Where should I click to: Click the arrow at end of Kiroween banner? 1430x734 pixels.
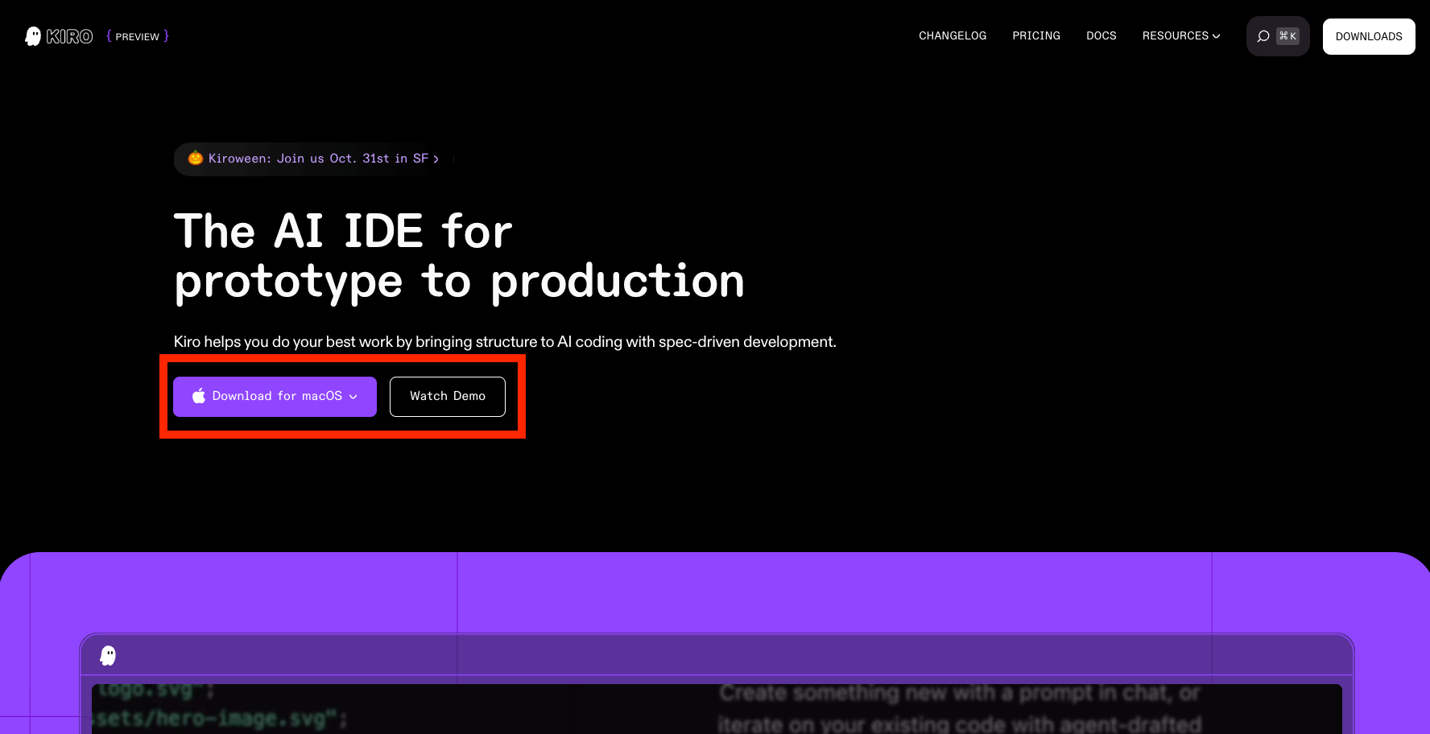pos(436,159)
